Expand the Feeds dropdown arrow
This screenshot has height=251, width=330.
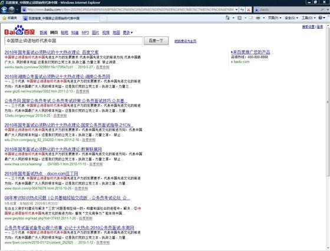(x=245, y=18)
